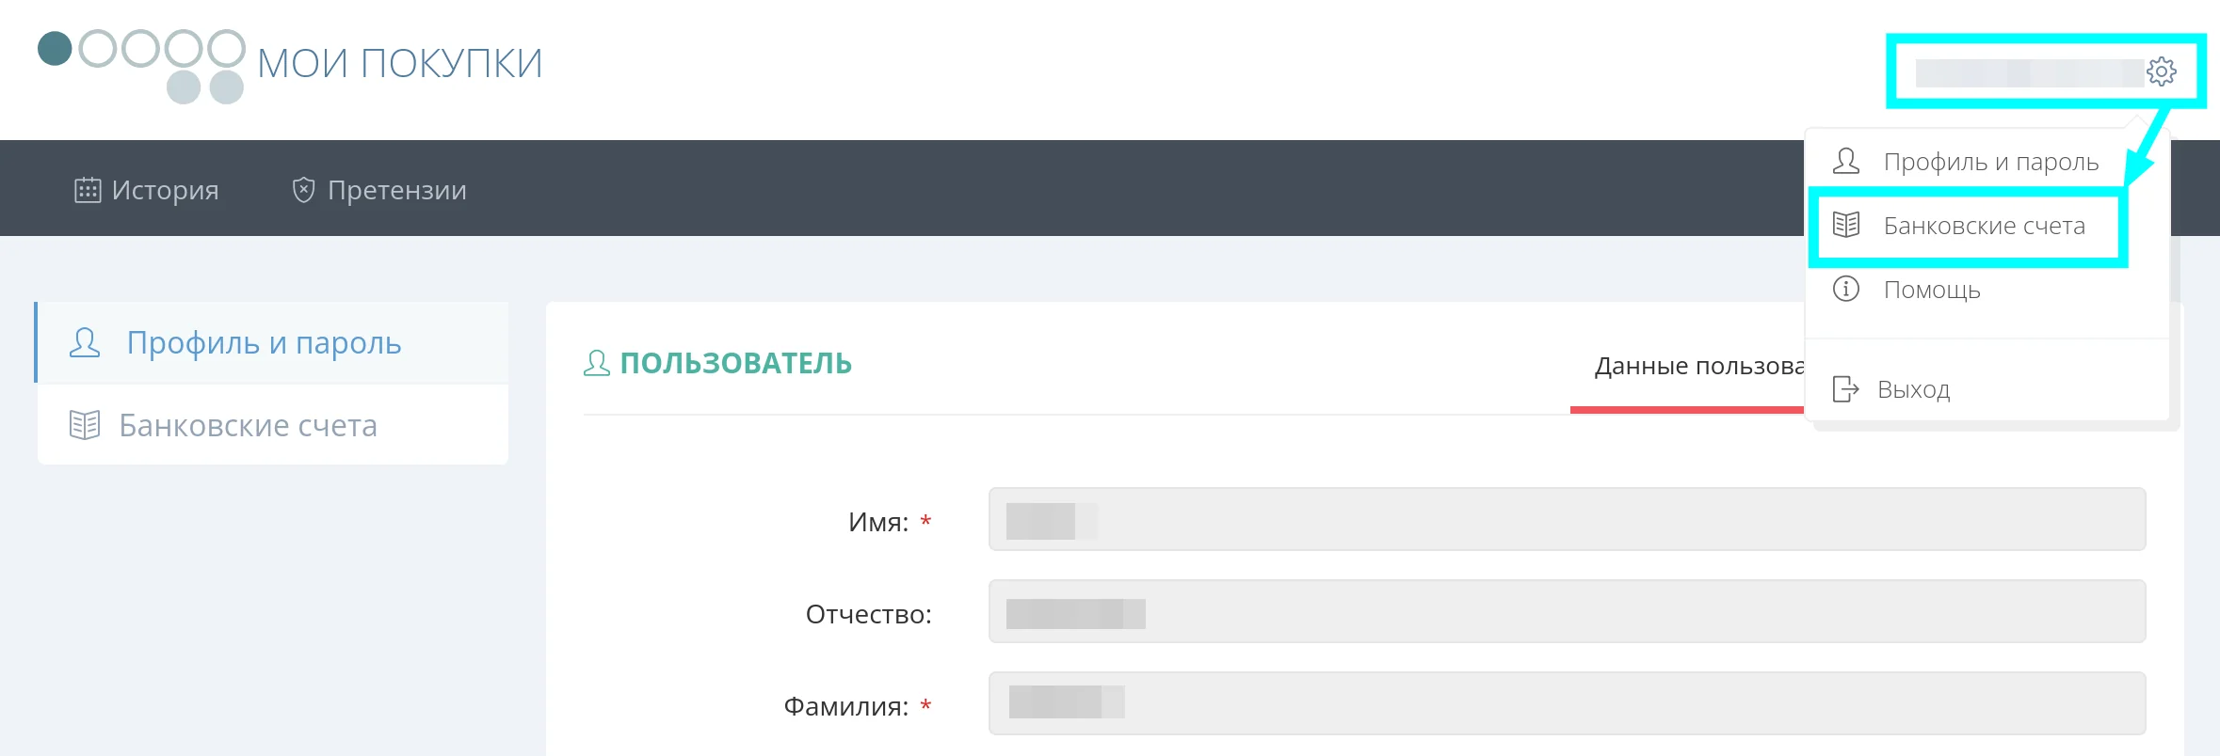The width and height of the screenshot is (2220, 756).
Task: Click Выход to log out
Action: [x=1913, y=387]
